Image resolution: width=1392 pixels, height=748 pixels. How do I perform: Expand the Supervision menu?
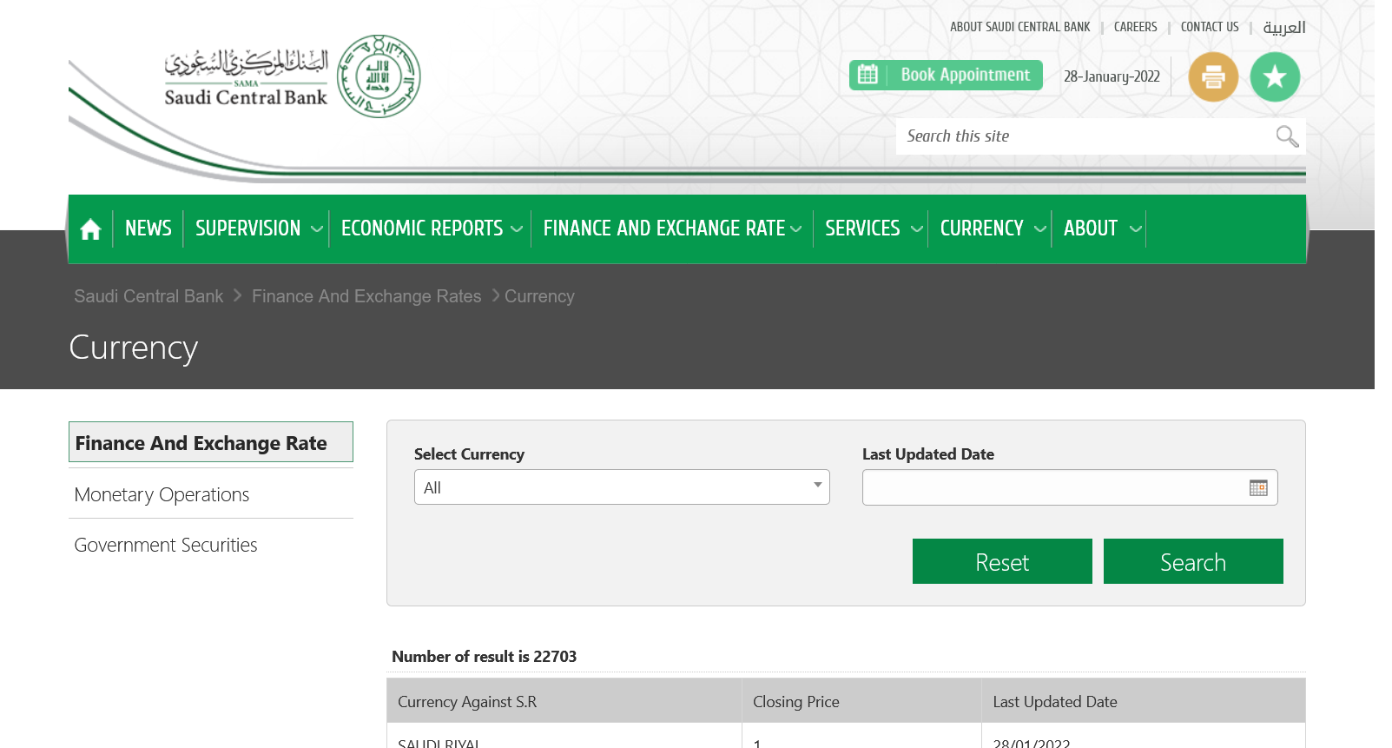point(258,229)
